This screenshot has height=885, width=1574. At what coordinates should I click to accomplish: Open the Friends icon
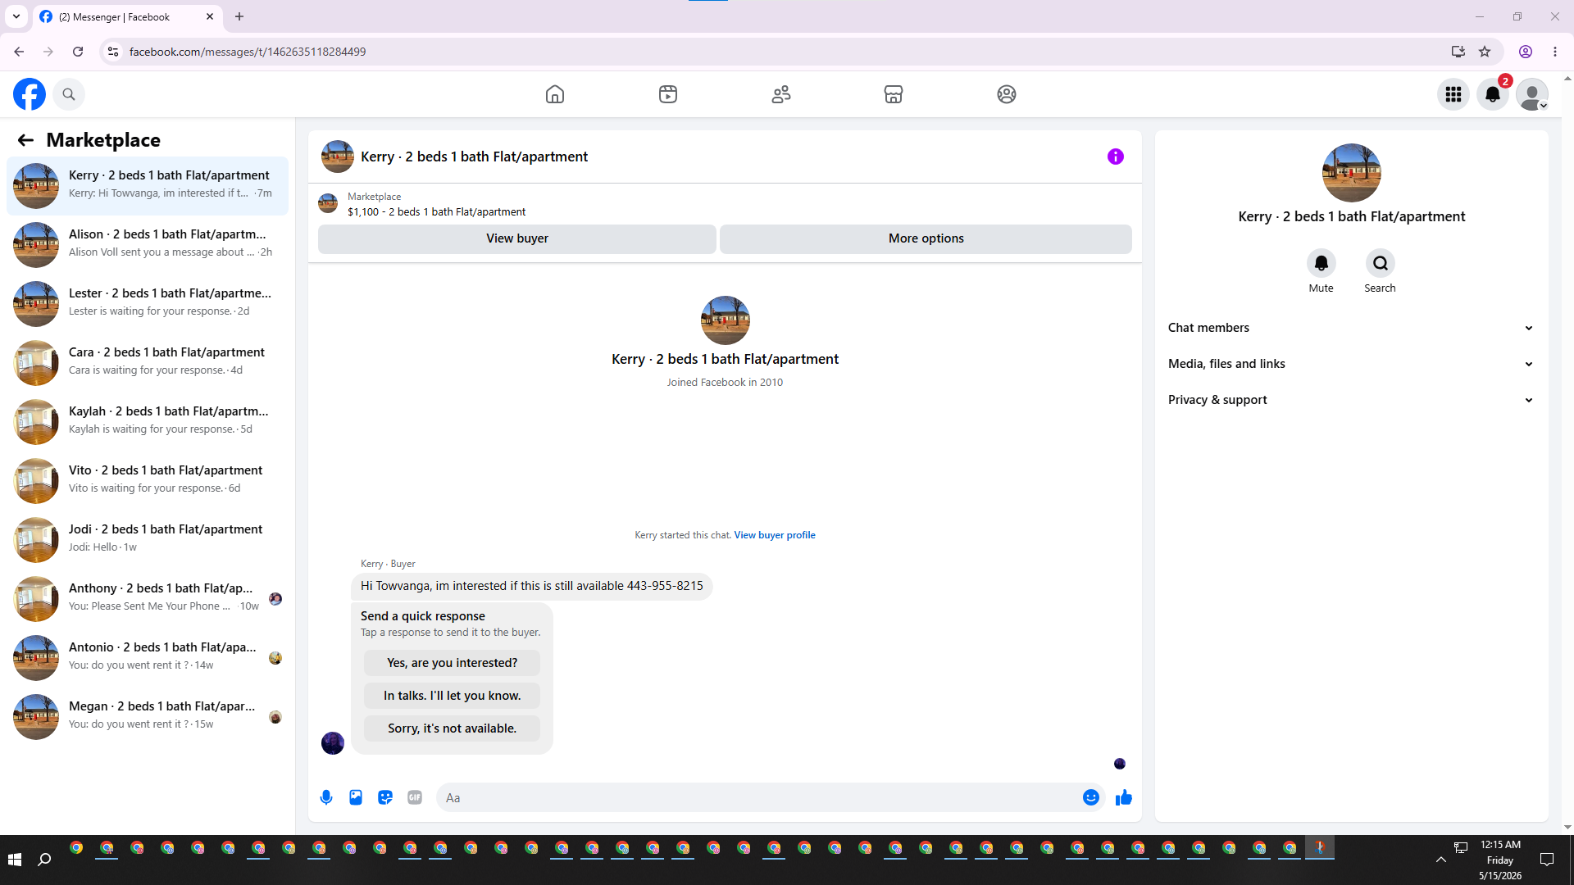781,94
